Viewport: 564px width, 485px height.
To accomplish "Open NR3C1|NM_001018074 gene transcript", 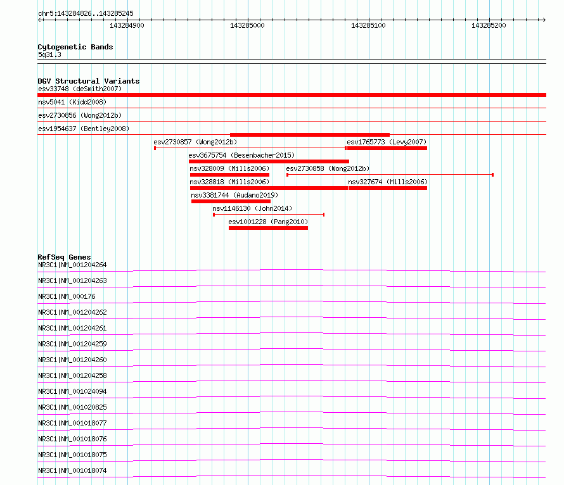I will coord(72,470).
